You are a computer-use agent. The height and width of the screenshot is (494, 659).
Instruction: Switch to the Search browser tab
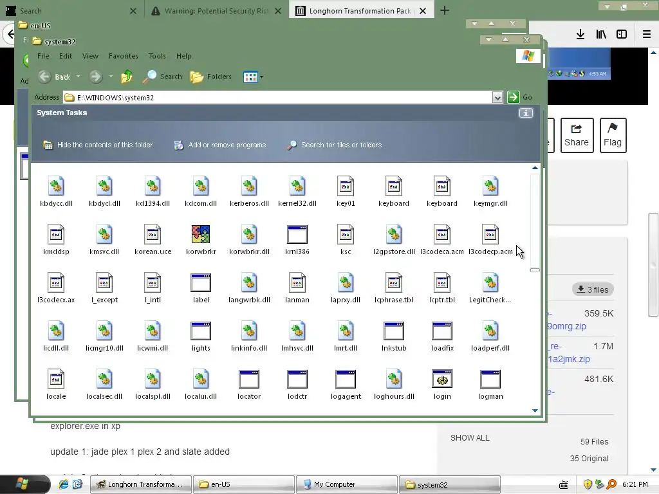click(x=67, y=11)
